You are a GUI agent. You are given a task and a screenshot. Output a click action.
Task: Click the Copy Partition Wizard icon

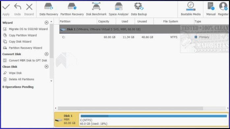5,35
